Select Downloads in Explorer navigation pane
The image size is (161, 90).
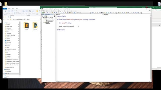(9, 42)
